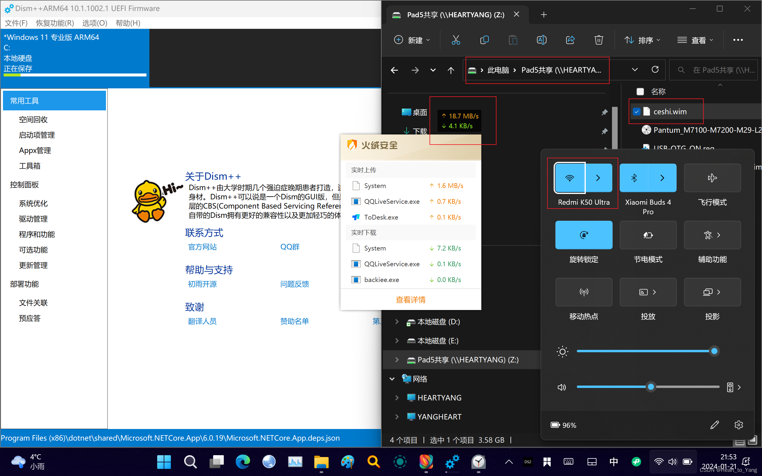The image size is (762, 476).
Task: Click the 初雨开源 link
Action: coord(202,284)
